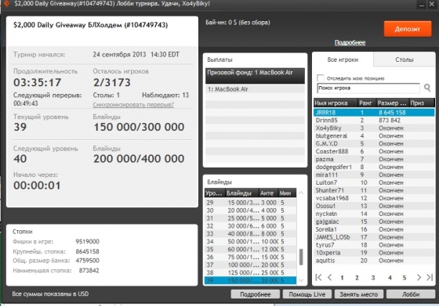Viewport: 439px width, 306px height.
Task: Go to first page of player list
Action: pos(318,277)
